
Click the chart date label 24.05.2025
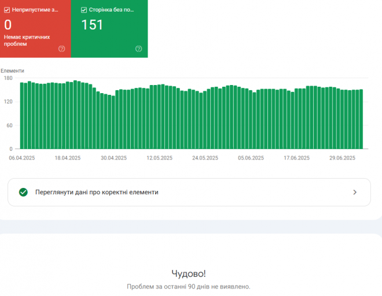click(x=205, y=158)
